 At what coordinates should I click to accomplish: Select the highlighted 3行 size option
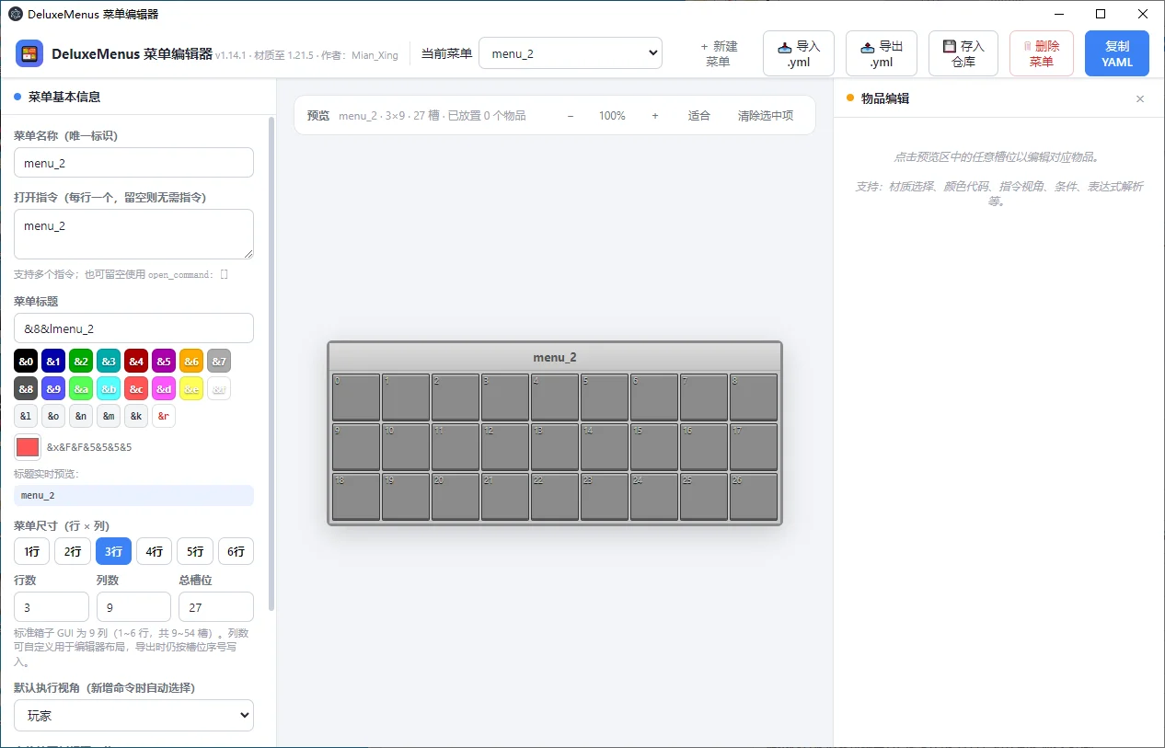pos(113,551)
